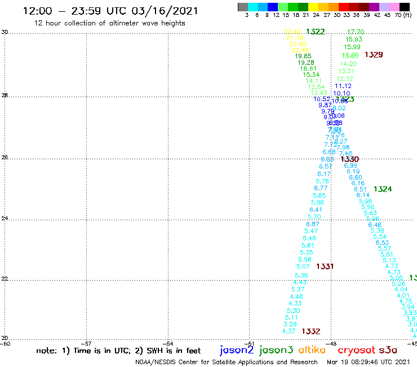Click wave height value 17.70

tap(356, 32)
